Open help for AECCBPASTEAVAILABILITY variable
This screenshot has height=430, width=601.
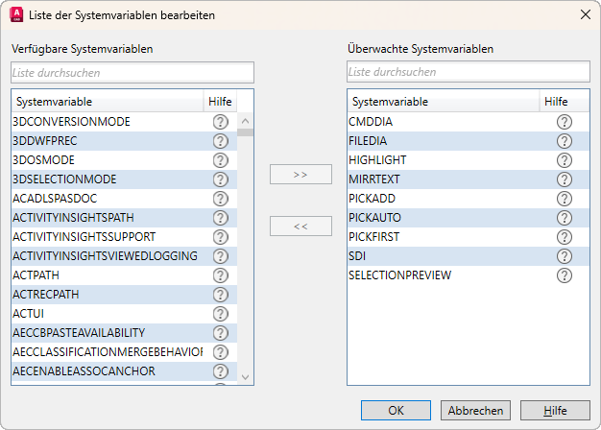click(x=220, y=333)
